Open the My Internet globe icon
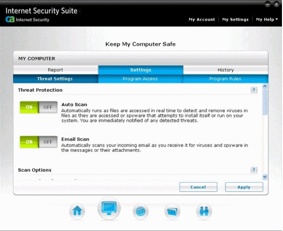The height and width of the screenshot is (231, 283). 140,211
